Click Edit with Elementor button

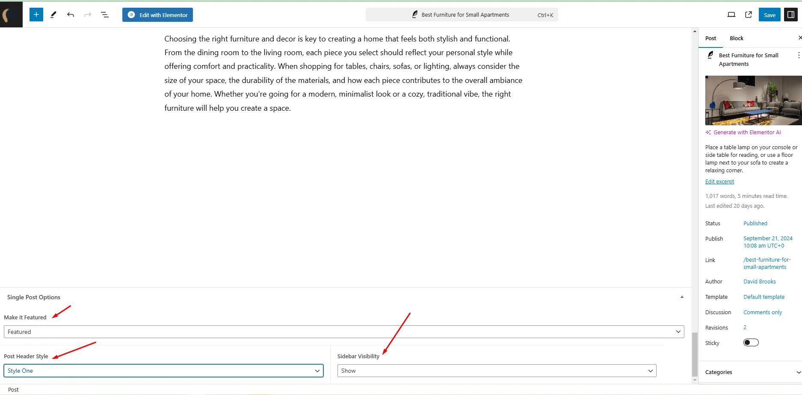click(x=157, y=15)
